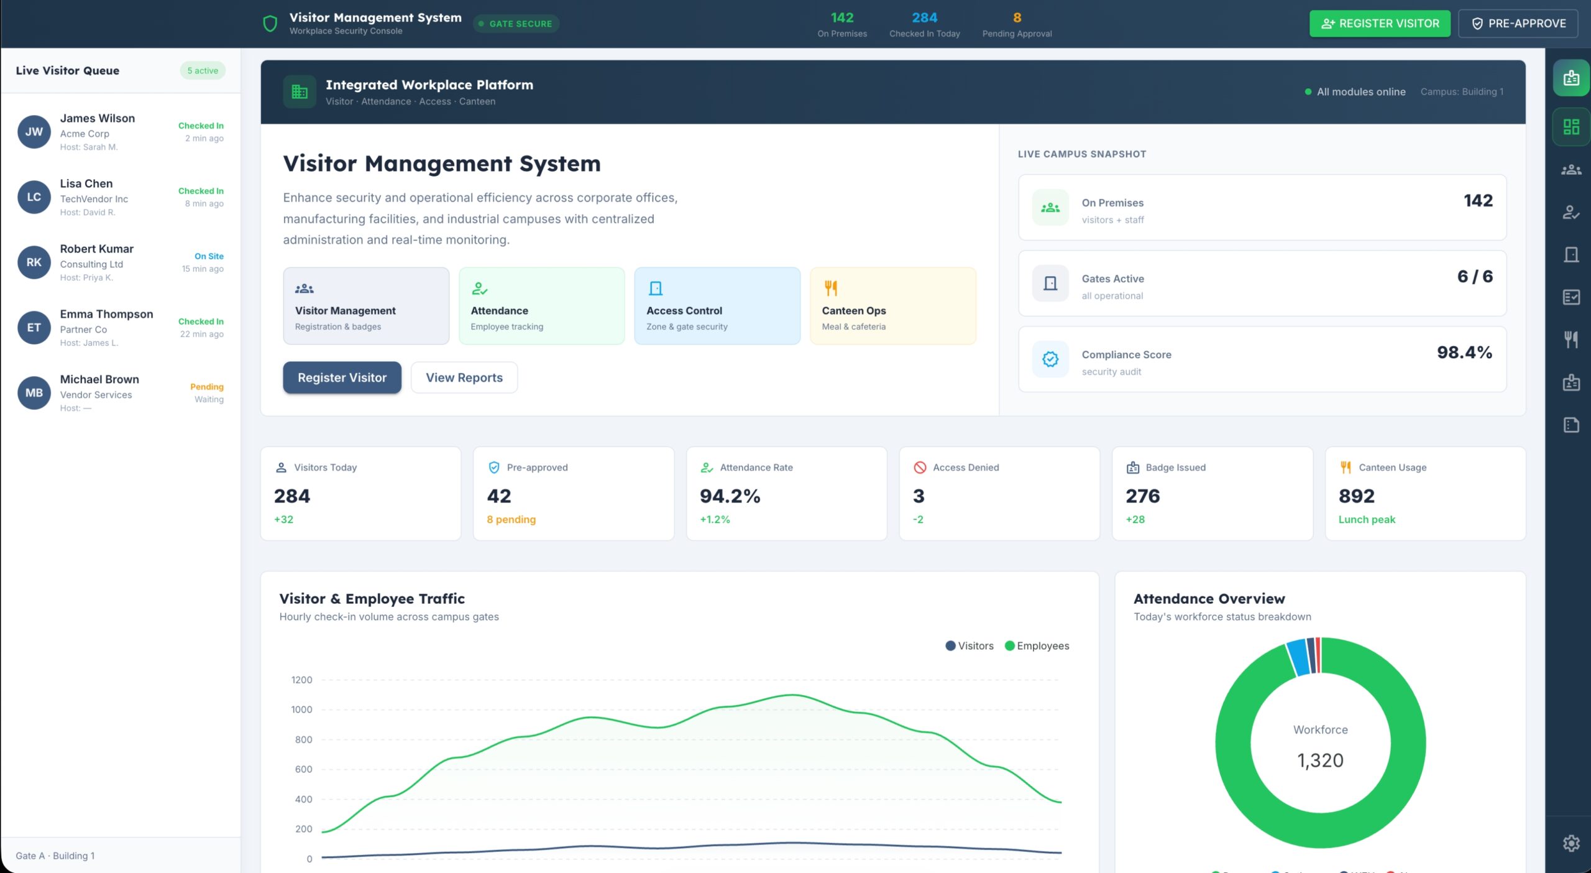The width and height of the screenshot is (1591, 873).
Task: Click the building icon beside Integrated Workplace Platform
Action: 300,92
